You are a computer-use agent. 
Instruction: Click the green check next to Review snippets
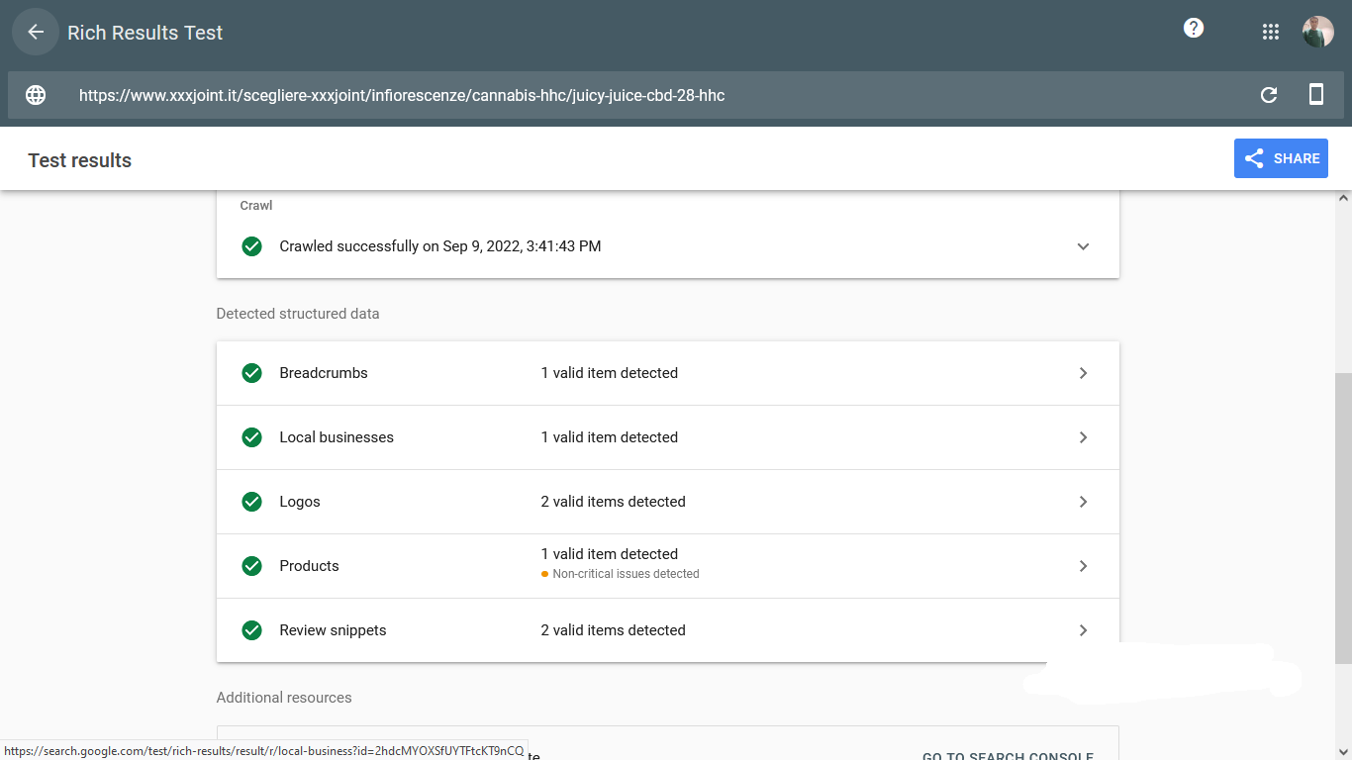(252, 630)
